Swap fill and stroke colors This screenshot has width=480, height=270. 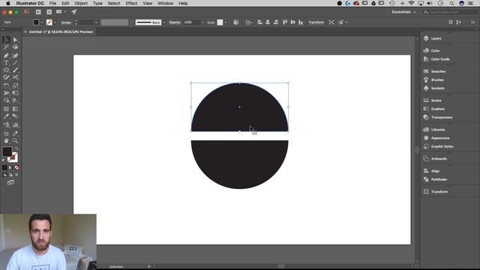[x=16, y=148]
